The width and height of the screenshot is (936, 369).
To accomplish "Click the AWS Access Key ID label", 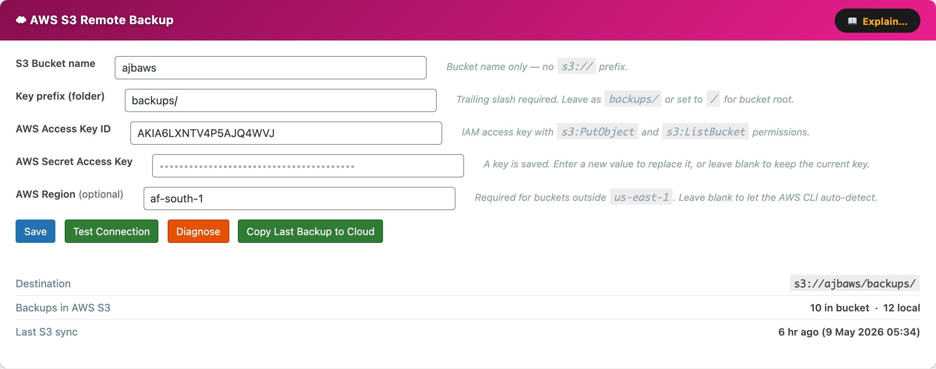I will 63,129.
